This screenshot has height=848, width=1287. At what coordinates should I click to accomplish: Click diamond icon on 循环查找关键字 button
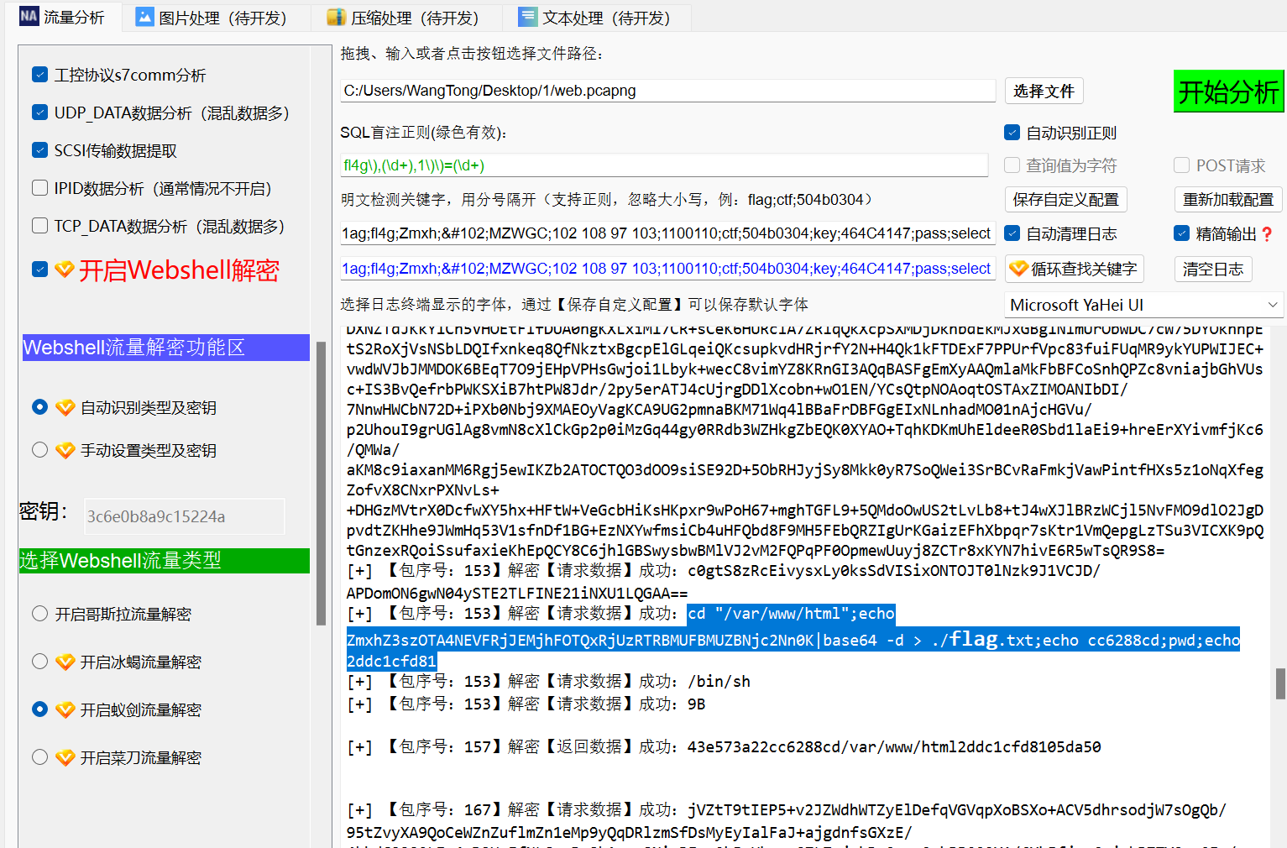(x=1018, y=269)
